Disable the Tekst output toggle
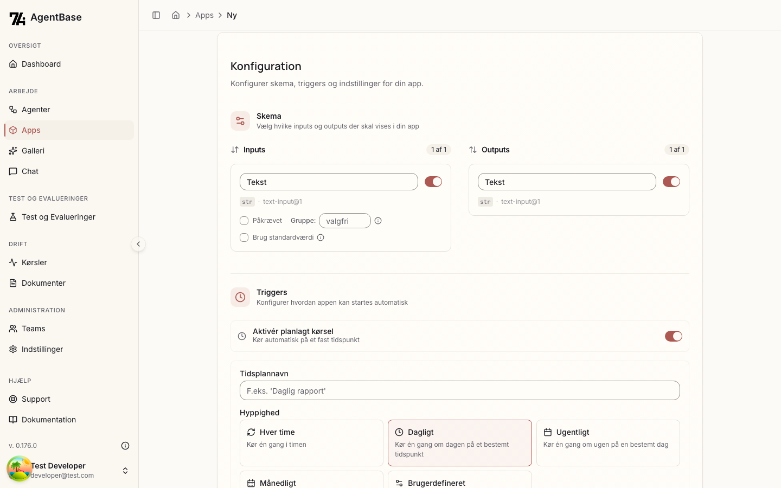The image size is (781, 488). (x=671, y=182)
